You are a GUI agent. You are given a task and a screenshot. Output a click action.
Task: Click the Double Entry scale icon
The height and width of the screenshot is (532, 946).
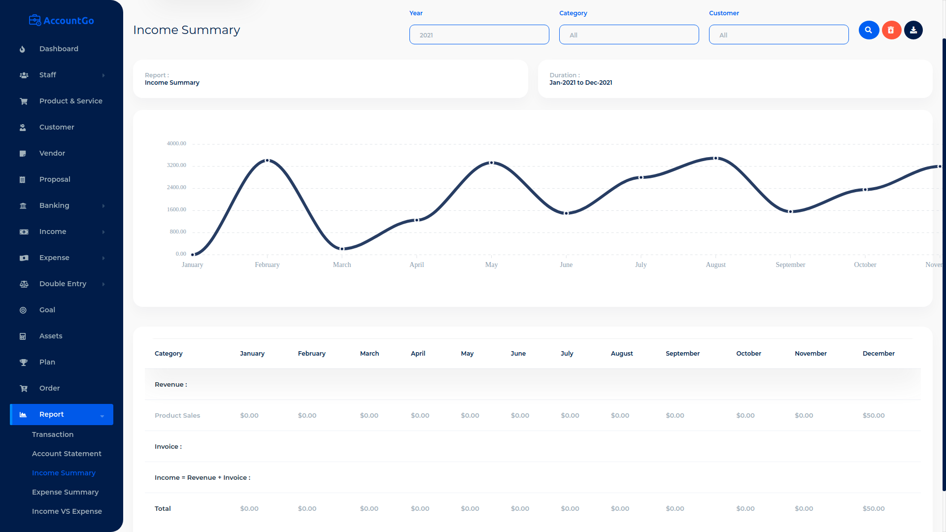(24, 284)
